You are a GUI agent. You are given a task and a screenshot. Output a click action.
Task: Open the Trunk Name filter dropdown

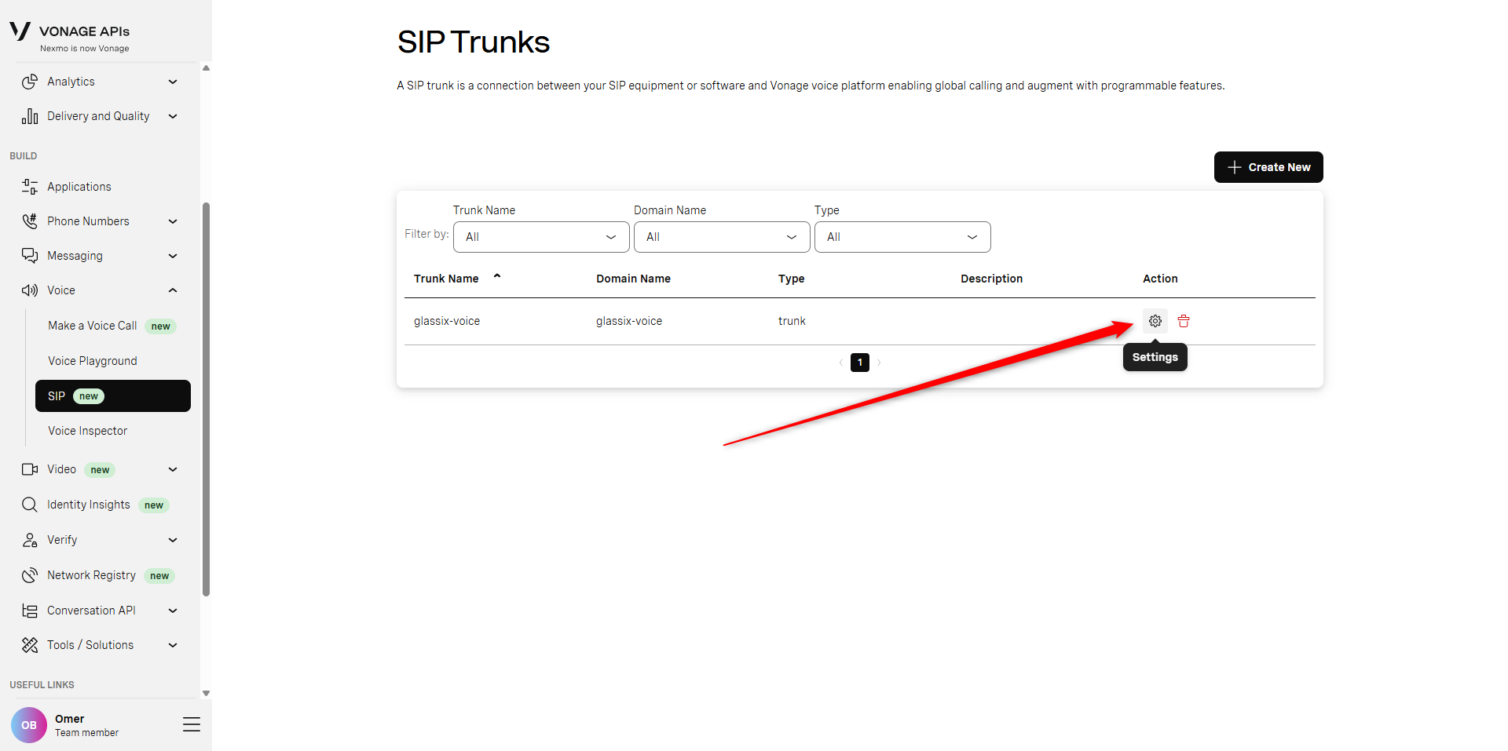541,237
